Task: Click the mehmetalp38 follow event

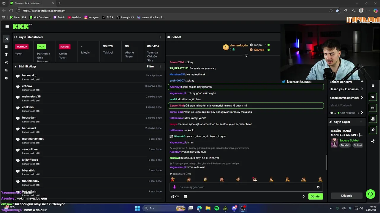Action: coord(89,99)
